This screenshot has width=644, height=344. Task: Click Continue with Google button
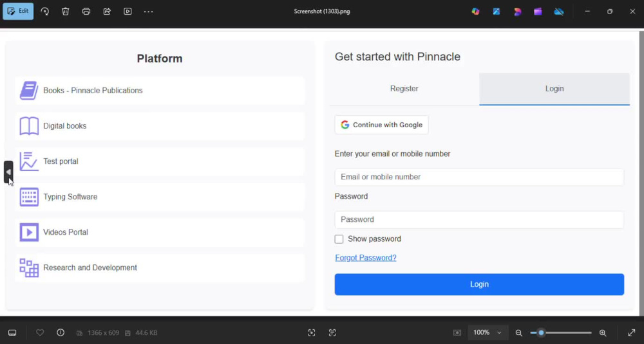coord(381,125)
